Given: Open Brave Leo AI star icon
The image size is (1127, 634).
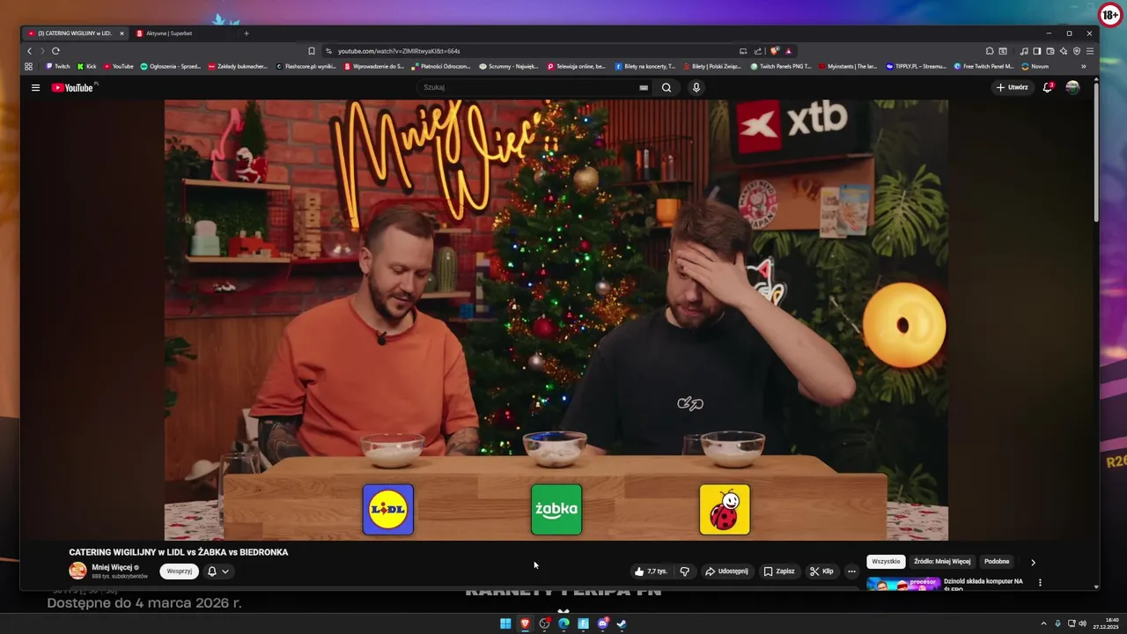Looking at the screenshot, I should pos(1064,51).
